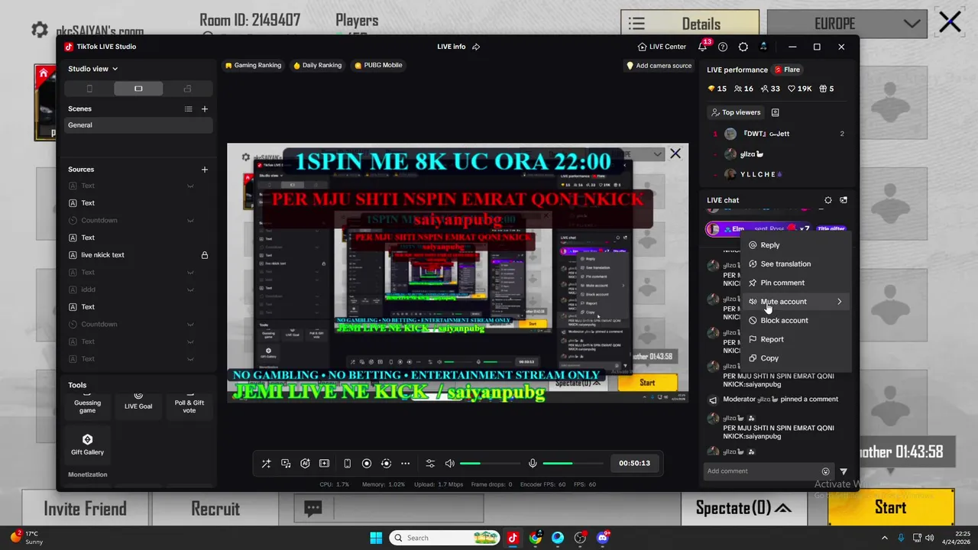This screenshot has width=978, height=550.
Task: Choose Report in context menu
Action: click(796, 339)
